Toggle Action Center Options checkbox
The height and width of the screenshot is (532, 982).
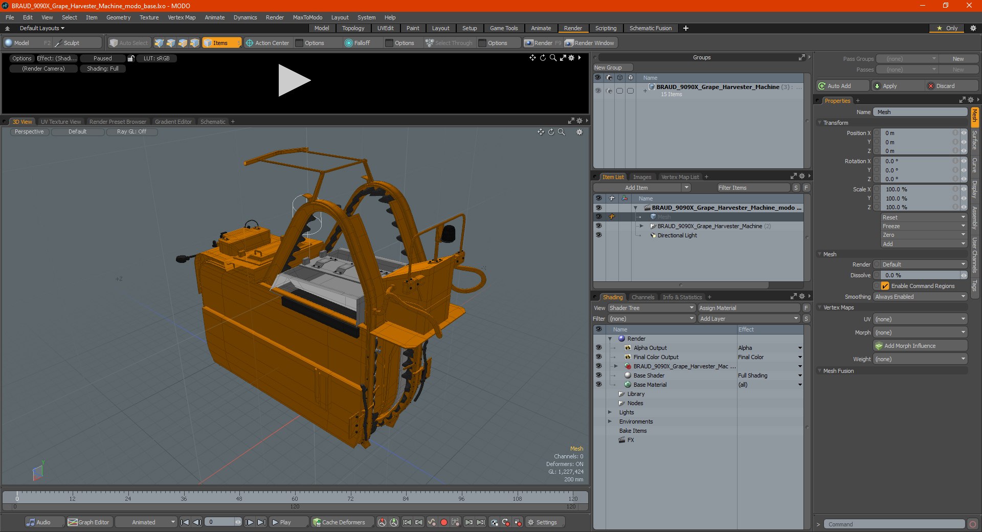coord(300,43)
